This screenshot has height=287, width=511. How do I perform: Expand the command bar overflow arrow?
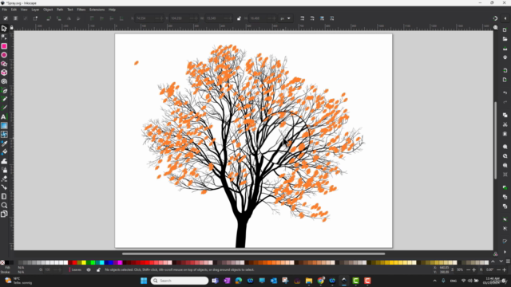(x=505, y=252)
